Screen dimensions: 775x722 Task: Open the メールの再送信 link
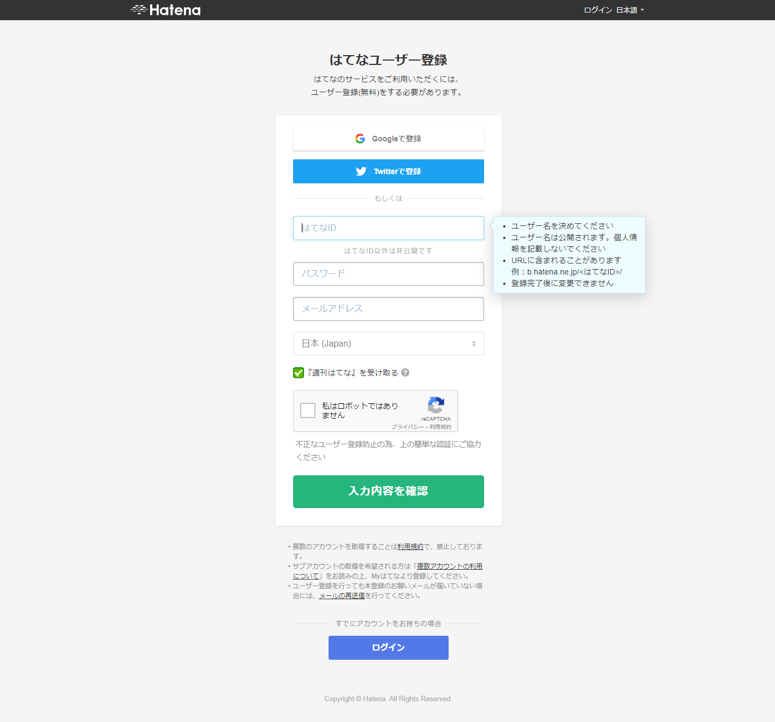pyautogui.click(x=342, y=596)
